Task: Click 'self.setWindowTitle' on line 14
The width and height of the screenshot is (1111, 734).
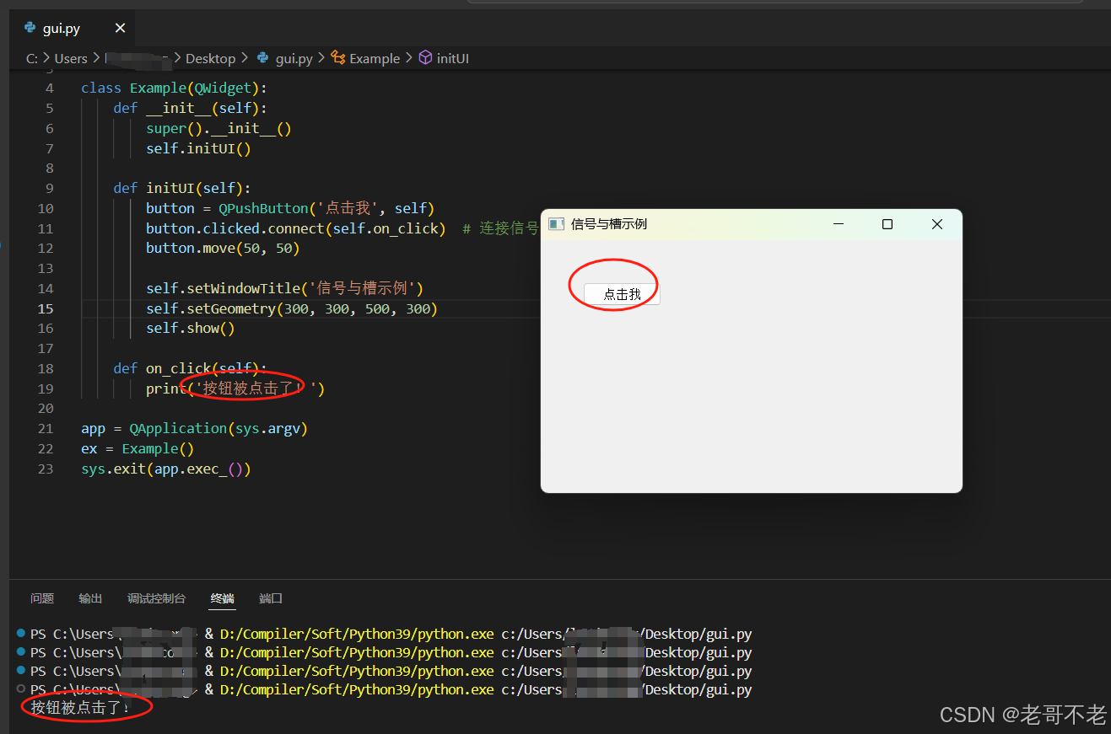Action: 223,288
